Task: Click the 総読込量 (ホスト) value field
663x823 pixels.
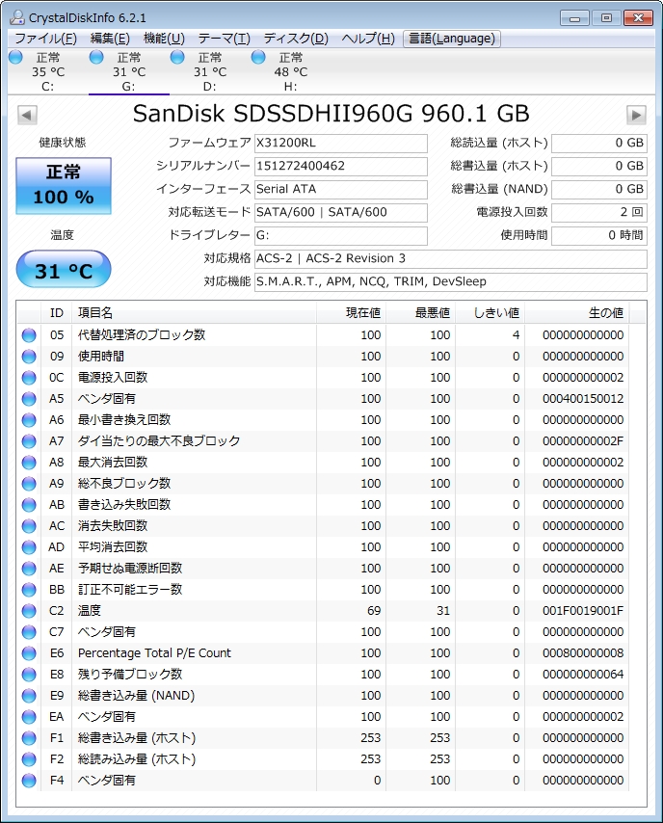Action: (599, 144)
